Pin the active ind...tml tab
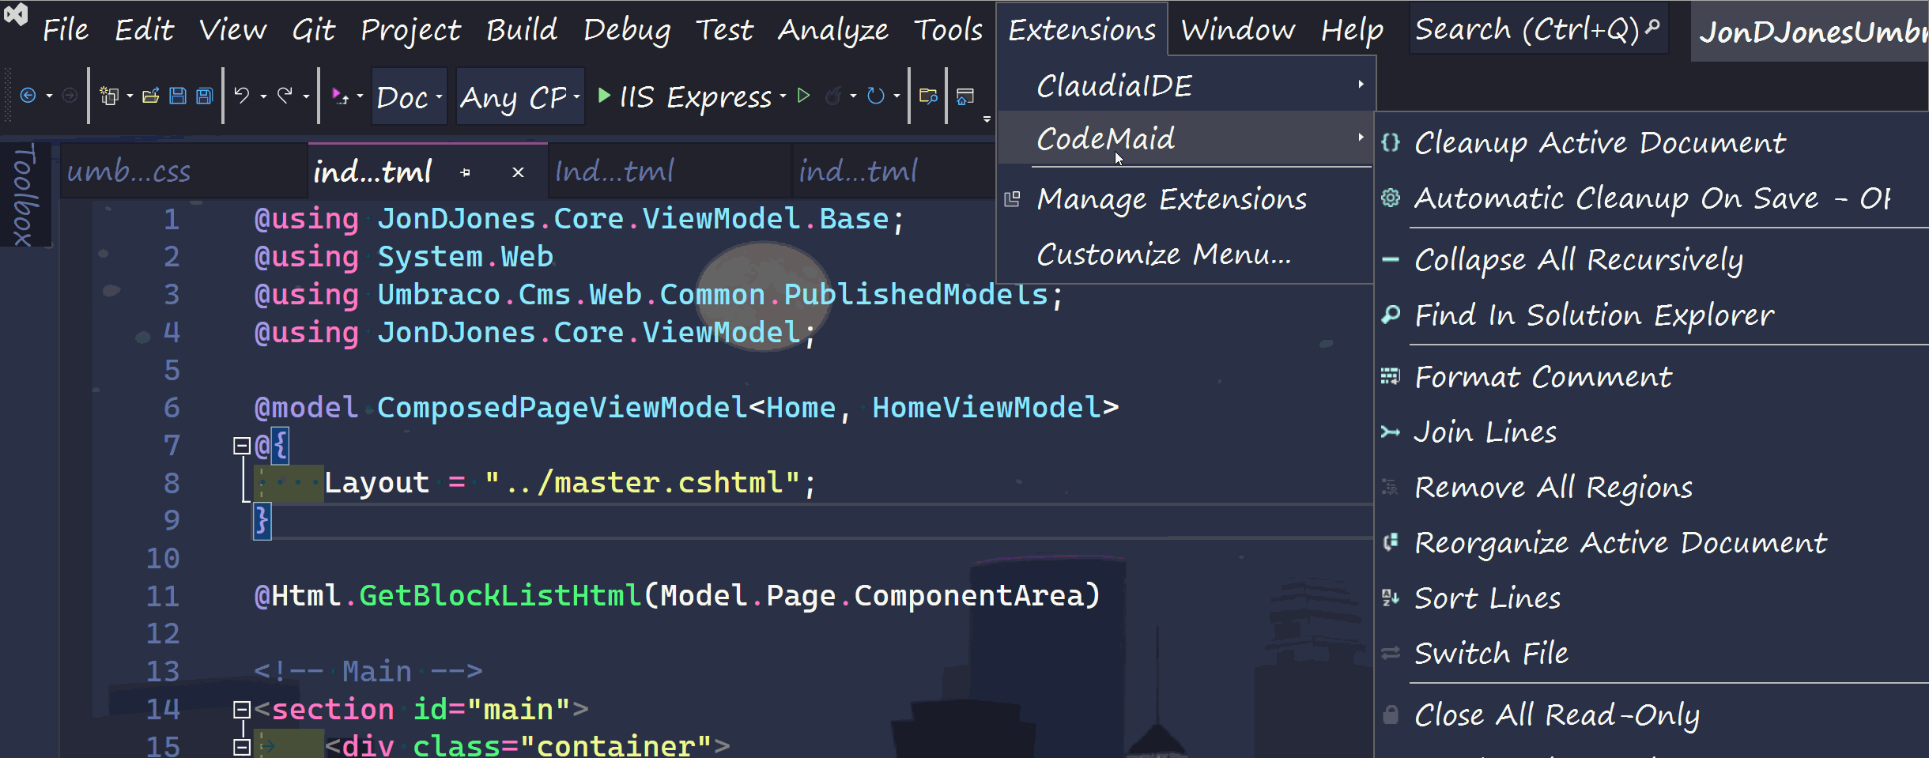This screenshot has height=758, width=1929. [x=465, y=172]
